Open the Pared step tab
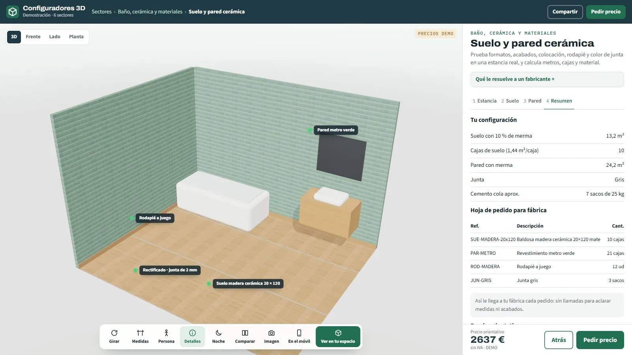 (532, 101)
